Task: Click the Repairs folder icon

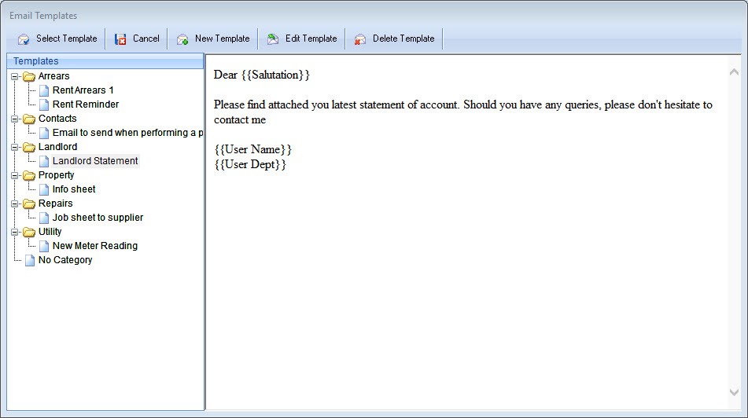Action: point(29,203)
